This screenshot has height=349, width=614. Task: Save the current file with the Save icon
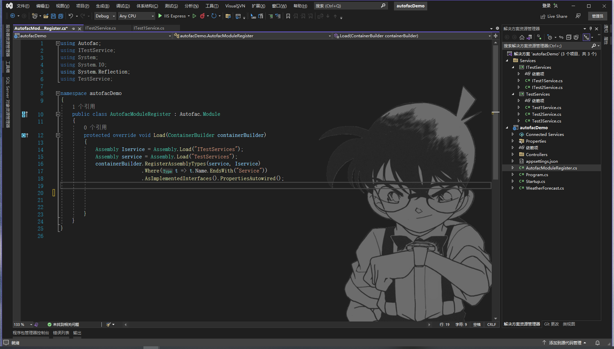(x=53, y=16)
